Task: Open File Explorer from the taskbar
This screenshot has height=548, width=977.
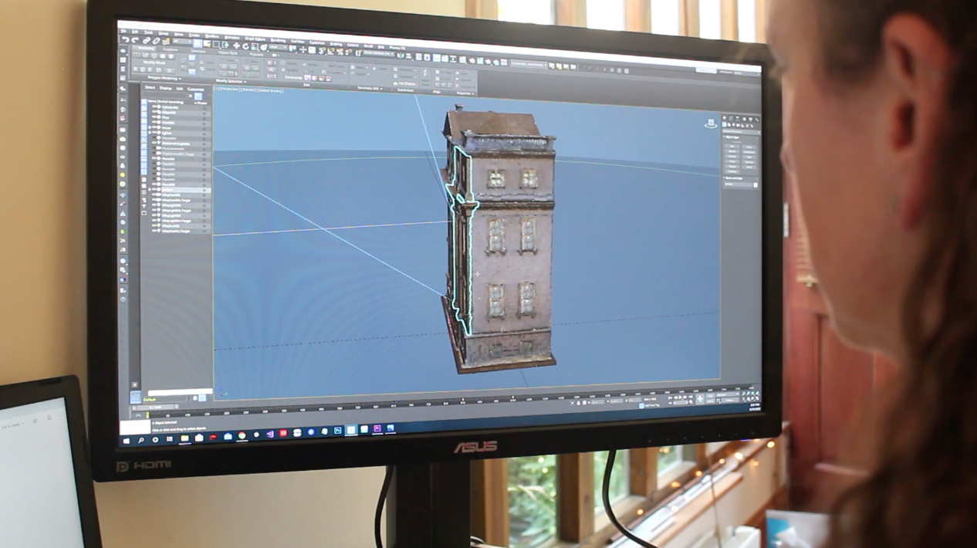Action: 185,438
